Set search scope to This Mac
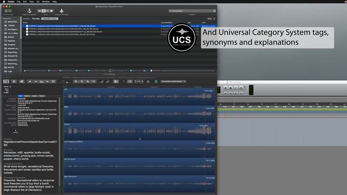The image size is (347, 195). (36, 19)
